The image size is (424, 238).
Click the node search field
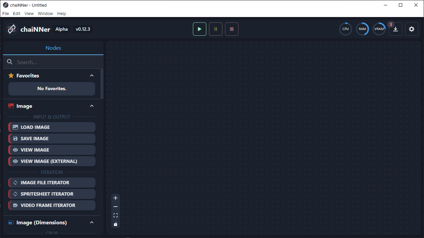(53, 62)
